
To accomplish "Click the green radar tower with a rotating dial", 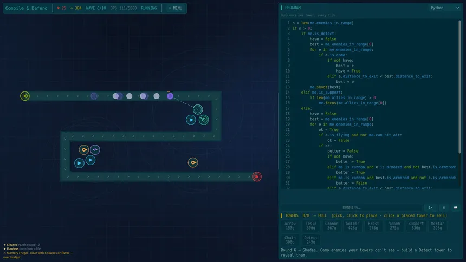I will point(204,120).
